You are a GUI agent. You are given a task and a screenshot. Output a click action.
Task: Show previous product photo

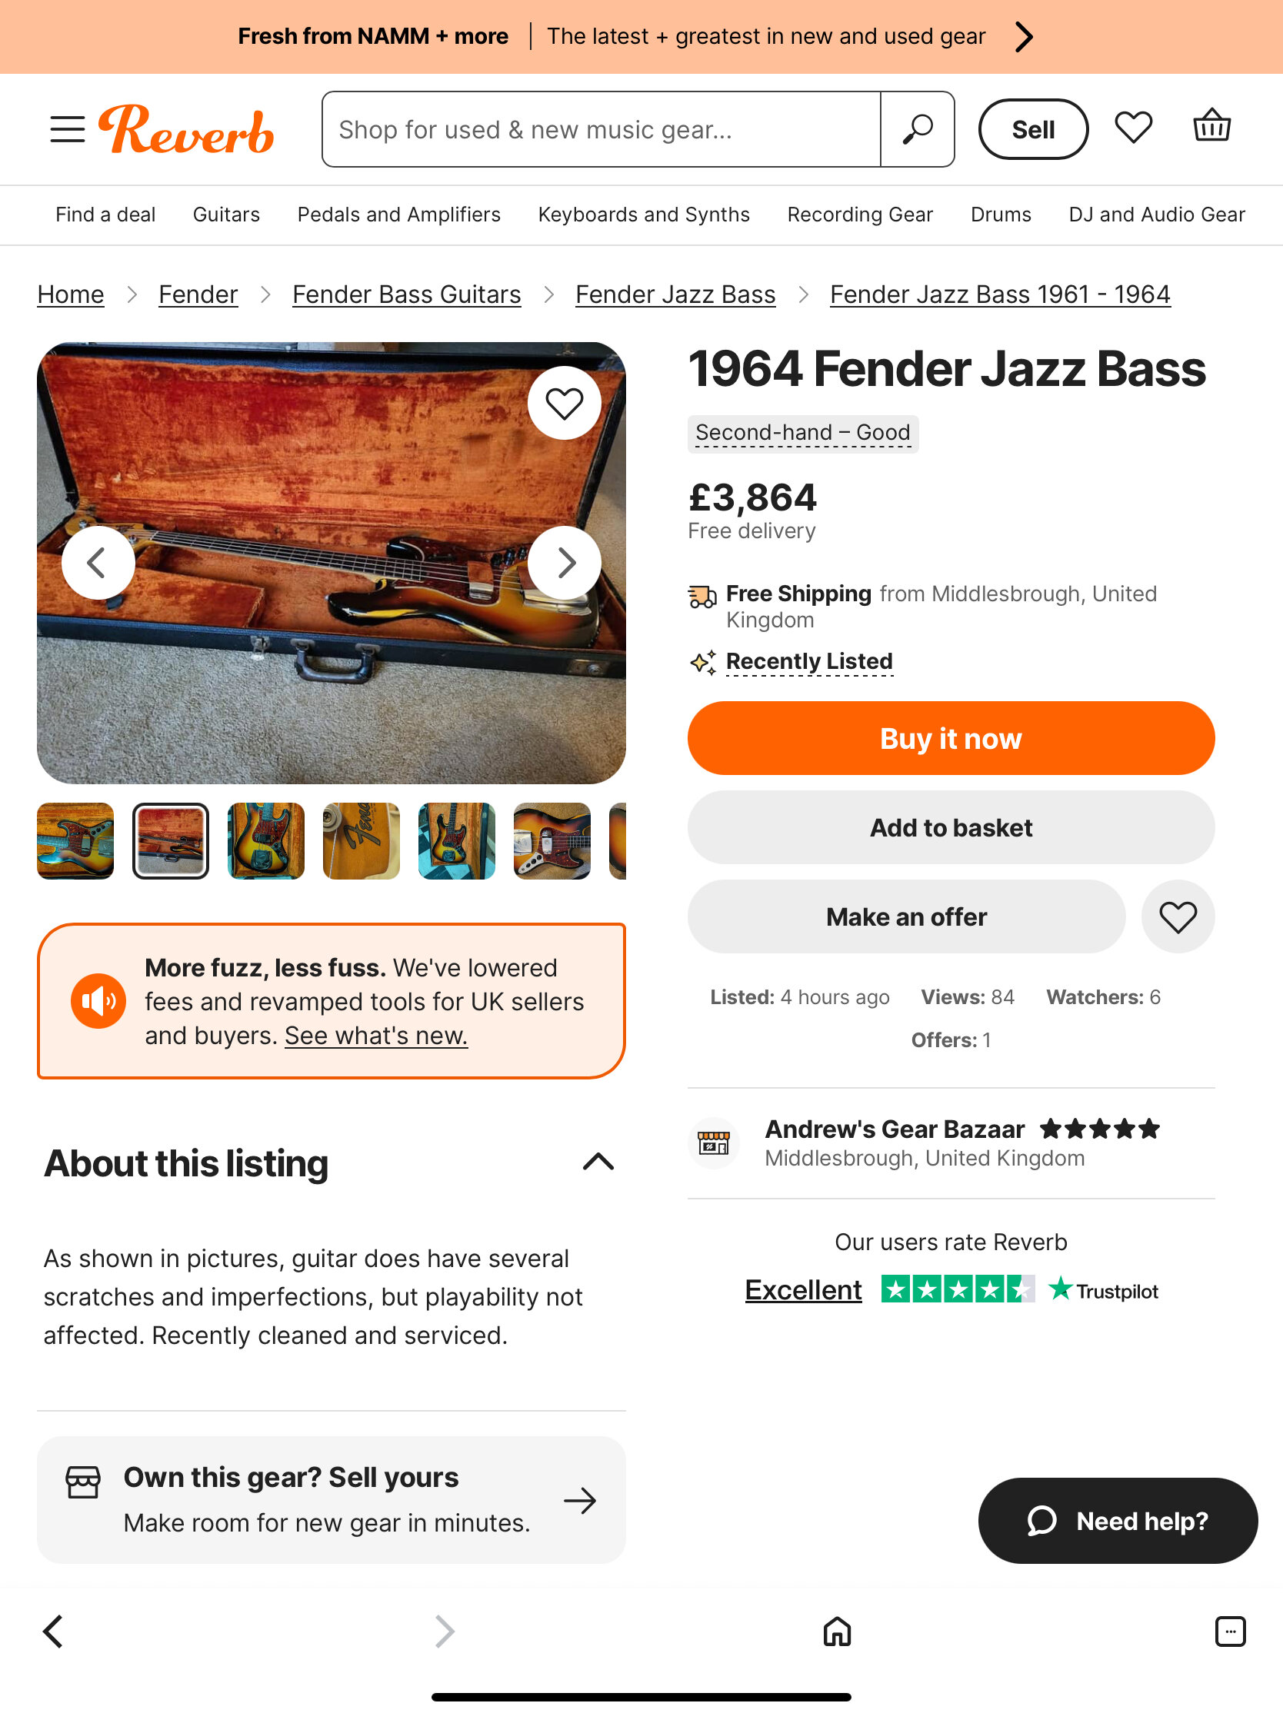(98, 563)
